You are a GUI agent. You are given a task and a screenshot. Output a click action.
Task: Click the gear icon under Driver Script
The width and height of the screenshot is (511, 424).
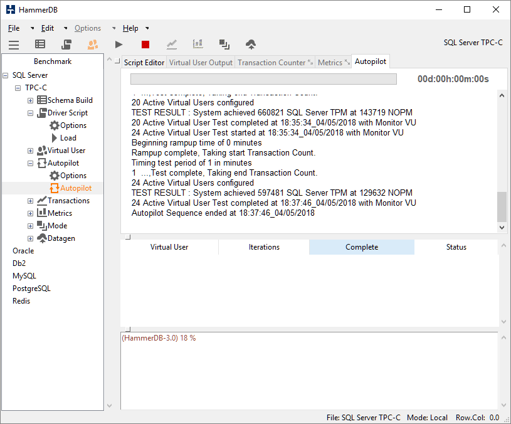pyautogui.click(x=55, y=125)
